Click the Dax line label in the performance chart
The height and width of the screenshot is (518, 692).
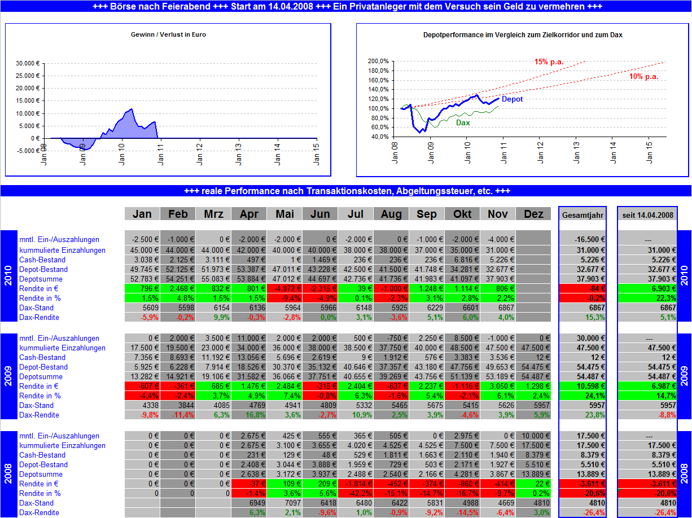tap(463, 122)
